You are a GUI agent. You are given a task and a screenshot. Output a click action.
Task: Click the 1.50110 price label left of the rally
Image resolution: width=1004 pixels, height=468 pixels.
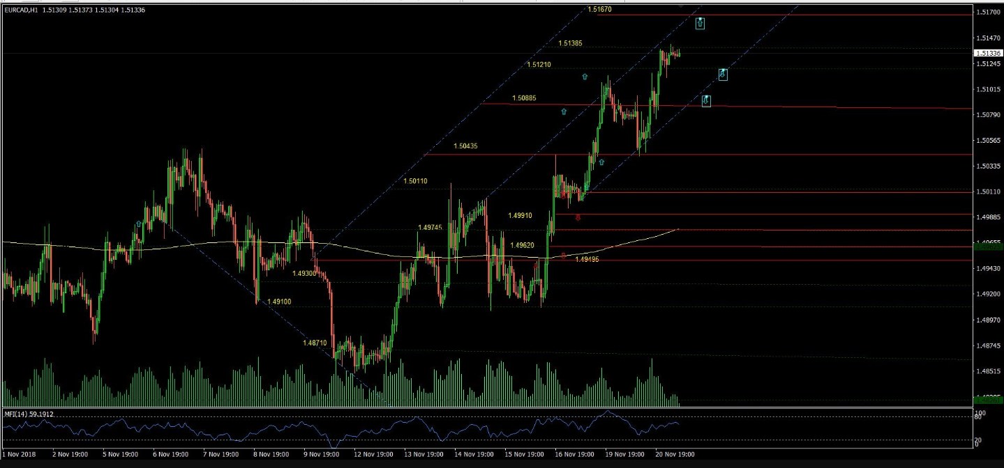click(x=415, y=181)
